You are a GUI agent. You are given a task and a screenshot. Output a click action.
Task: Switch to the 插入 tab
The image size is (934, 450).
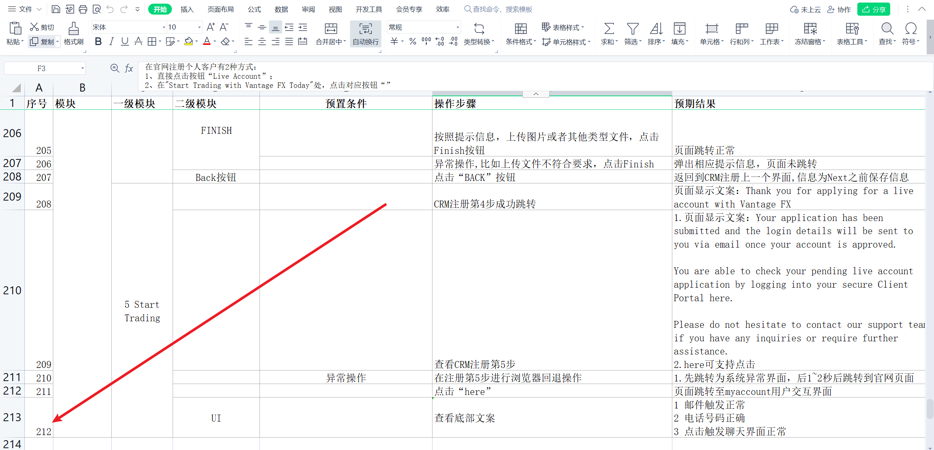tap(187, 9)
